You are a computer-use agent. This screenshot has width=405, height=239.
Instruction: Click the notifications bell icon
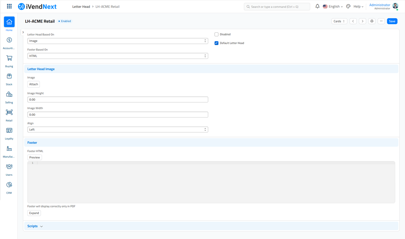pos(317,6)
